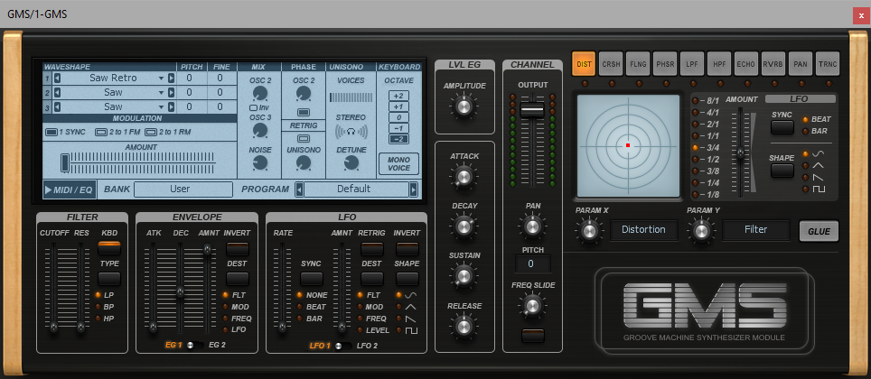Activate the FLNG flanger effect button
The width and height of the screenshot is (871, 379).
(x=638, y=64)
